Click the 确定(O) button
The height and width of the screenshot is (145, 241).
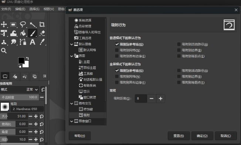click(x=202, y=136)
